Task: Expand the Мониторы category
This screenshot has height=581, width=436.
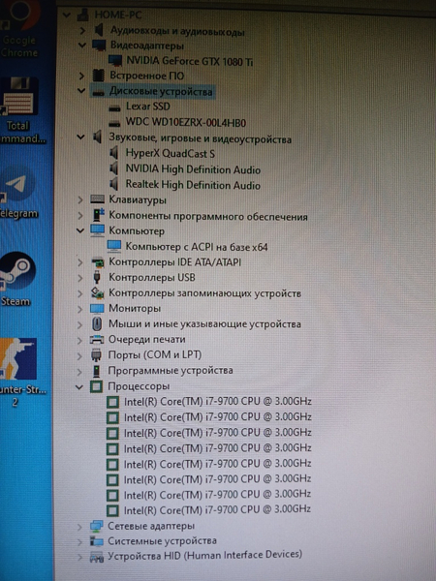Action: pos(80,309)
